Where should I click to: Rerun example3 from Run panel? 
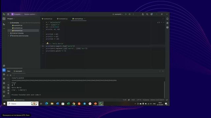coord(8,75)
